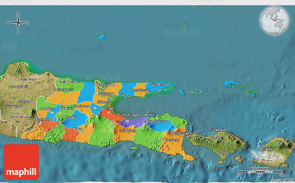Select the Banyuwangi label

182,133
